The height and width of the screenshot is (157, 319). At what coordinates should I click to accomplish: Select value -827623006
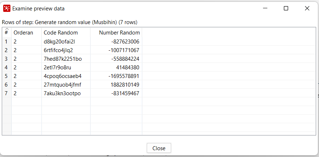(x=116, y=42)
